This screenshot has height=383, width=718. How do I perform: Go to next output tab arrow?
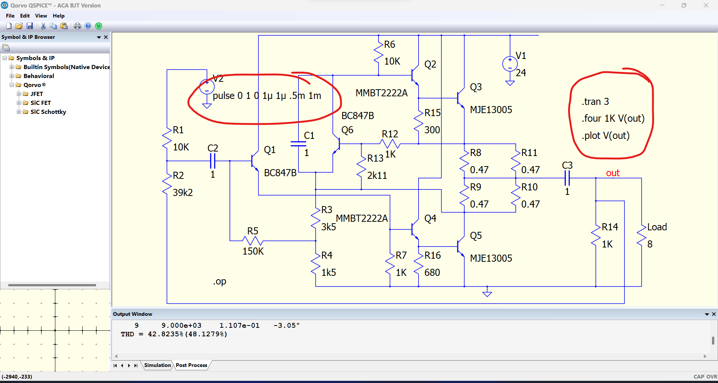click(129, 365)
